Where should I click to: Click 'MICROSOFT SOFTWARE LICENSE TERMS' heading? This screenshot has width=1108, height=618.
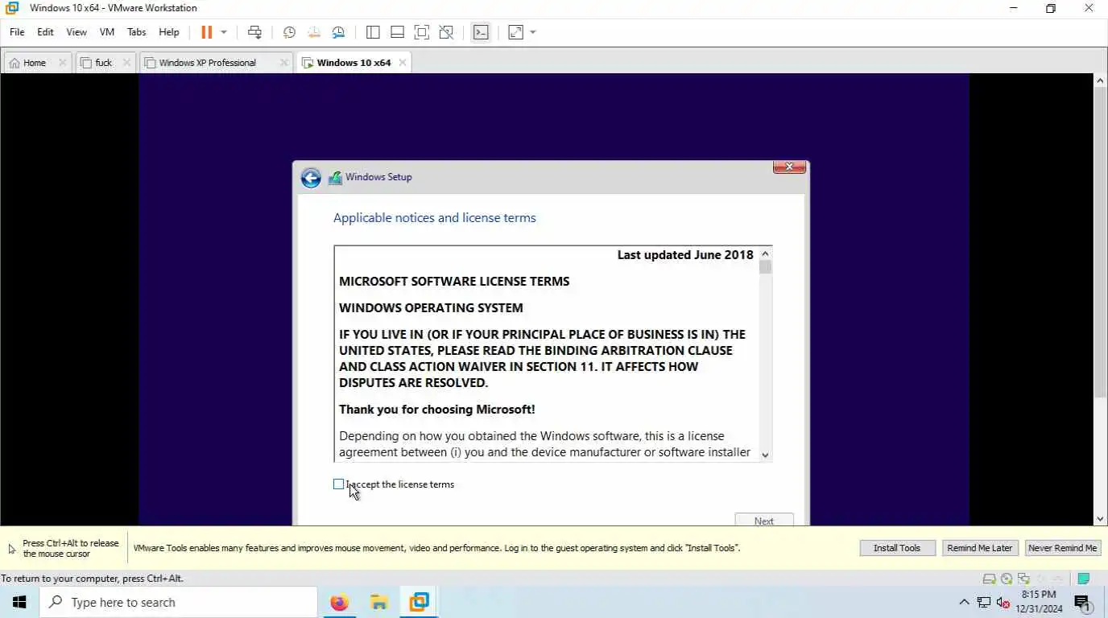454,282
